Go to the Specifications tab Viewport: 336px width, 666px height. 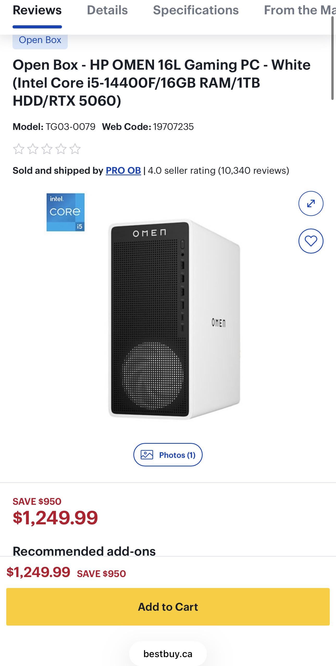point(196,10)
